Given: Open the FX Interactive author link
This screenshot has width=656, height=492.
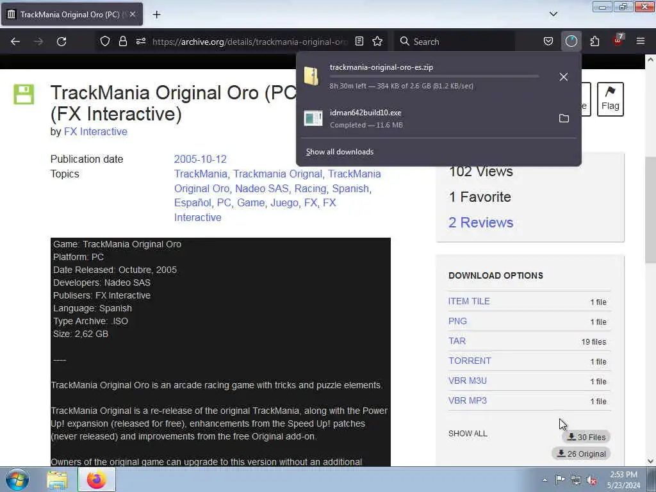Looking at the screenshot, I should pos(95,131).
